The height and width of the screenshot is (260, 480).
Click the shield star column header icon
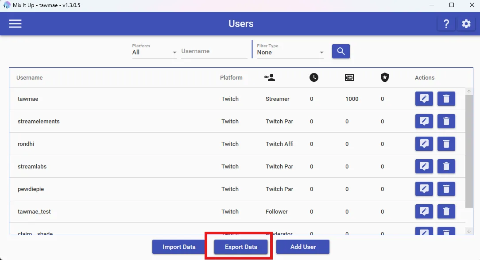(x=384, y=78)
